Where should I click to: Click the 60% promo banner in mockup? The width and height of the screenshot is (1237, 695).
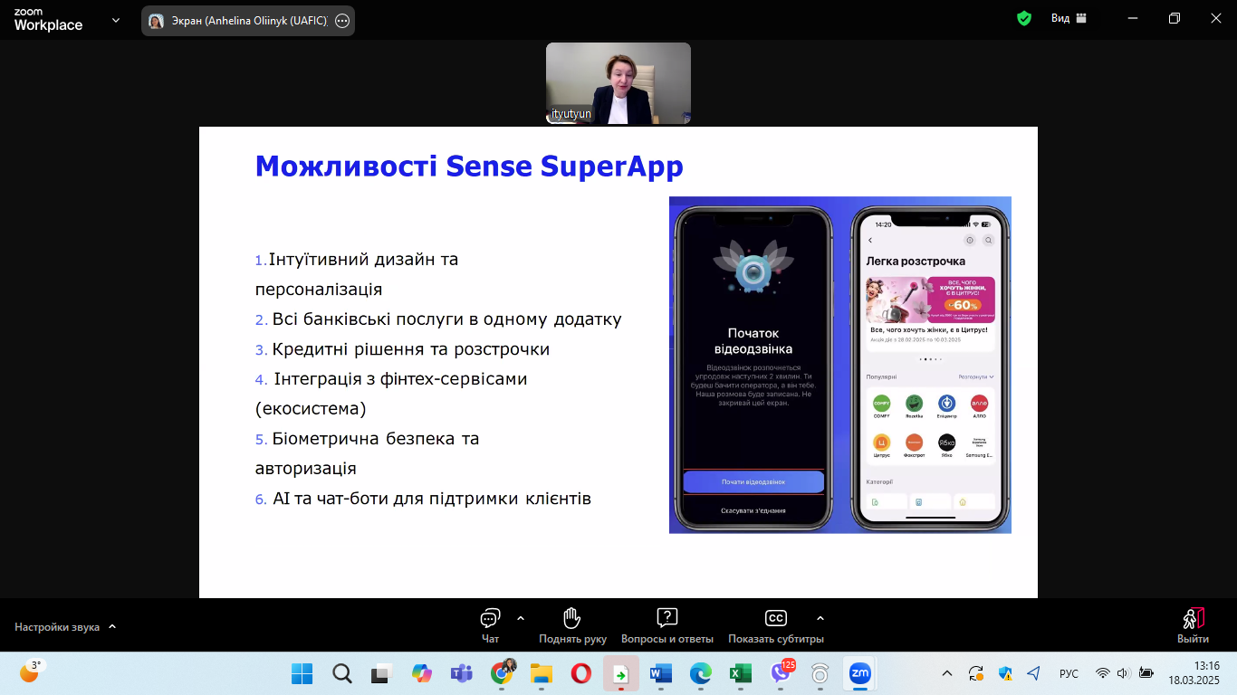point(931,300)
